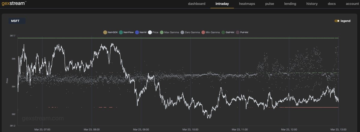This screenshot has width=360, height=132.
Task: Open the history tab
Action: (312, 4)
